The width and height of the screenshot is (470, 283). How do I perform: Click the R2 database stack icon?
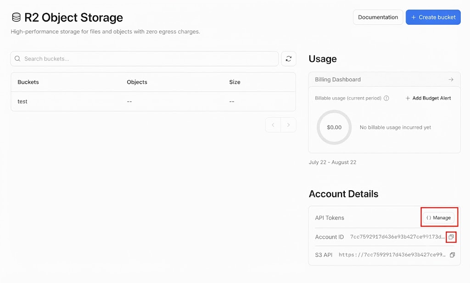(x=16, y=17)
